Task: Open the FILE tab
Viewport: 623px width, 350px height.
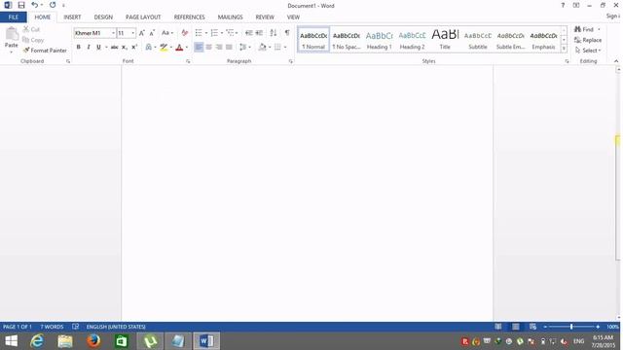Action: (x=14, y=17)
